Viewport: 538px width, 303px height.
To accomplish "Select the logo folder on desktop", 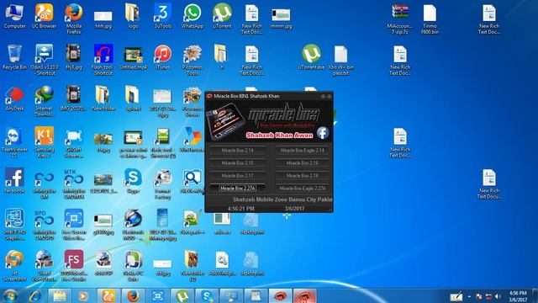I will [x=133, y=16].
